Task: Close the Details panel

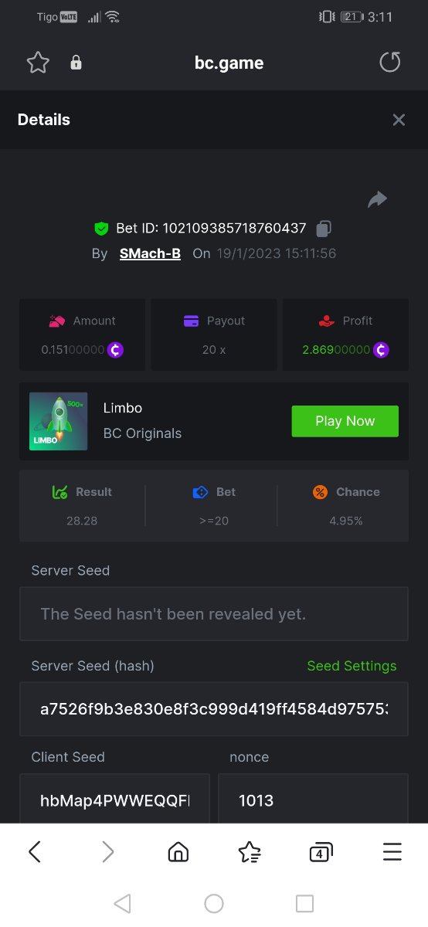Action: point(399,120)
